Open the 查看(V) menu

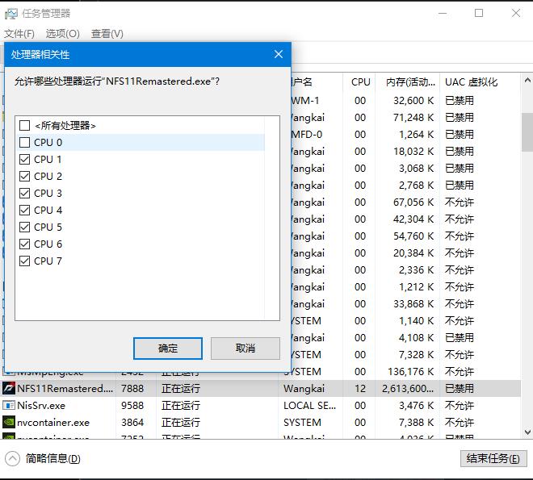[x=107, y=34]
